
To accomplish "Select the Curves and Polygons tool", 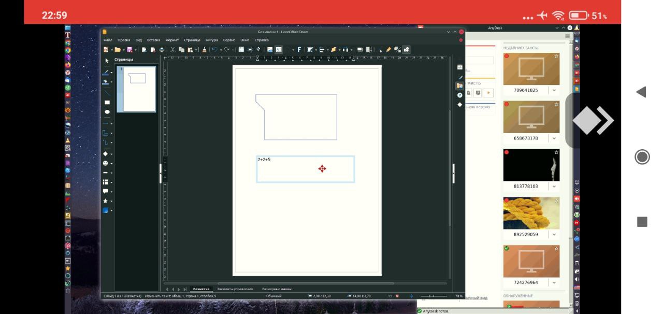I will [x=106, y=133].
